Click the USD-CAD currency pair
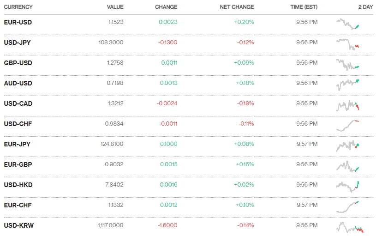This screenshot has height=236, width=376. (x=18, y=103)
